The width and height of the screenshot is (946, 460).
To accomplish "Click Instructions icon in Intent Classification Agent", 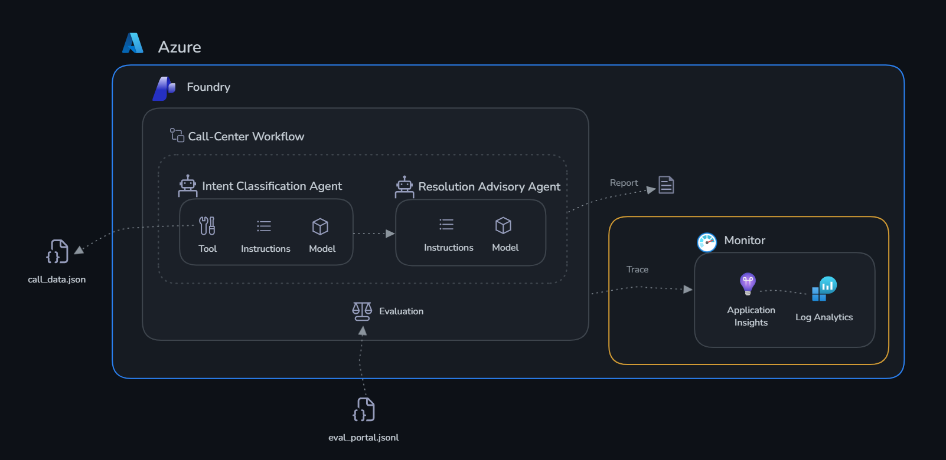I will point(264,226).
